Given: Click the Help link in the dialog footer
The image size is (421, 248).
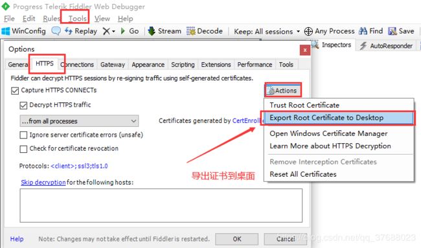Looking at the screenshot, I should click(17, 239).
